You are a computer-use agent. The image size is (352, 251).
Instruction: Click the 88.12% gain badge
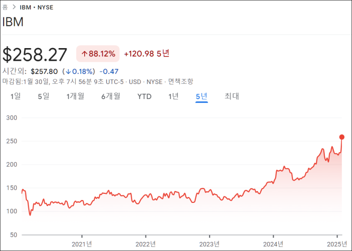(x=98, y=54)
